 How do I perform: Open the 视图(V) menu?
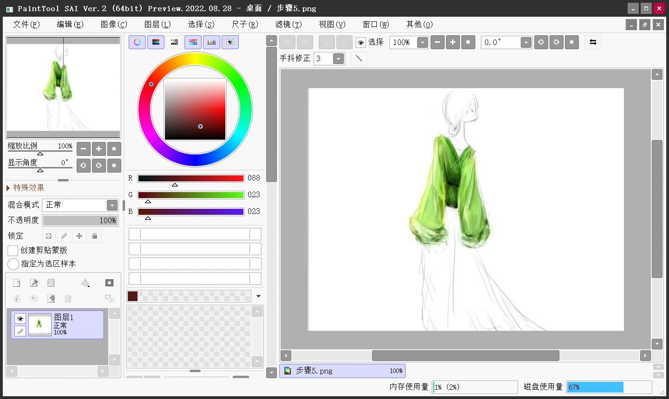coord(332,24)
